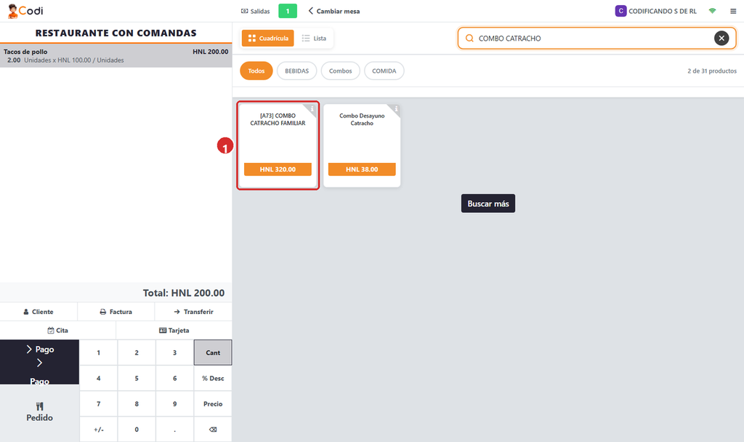Viewport: 744px width, 442px height.
Task: Tap numpad key 0
Action: coord(137,429)
